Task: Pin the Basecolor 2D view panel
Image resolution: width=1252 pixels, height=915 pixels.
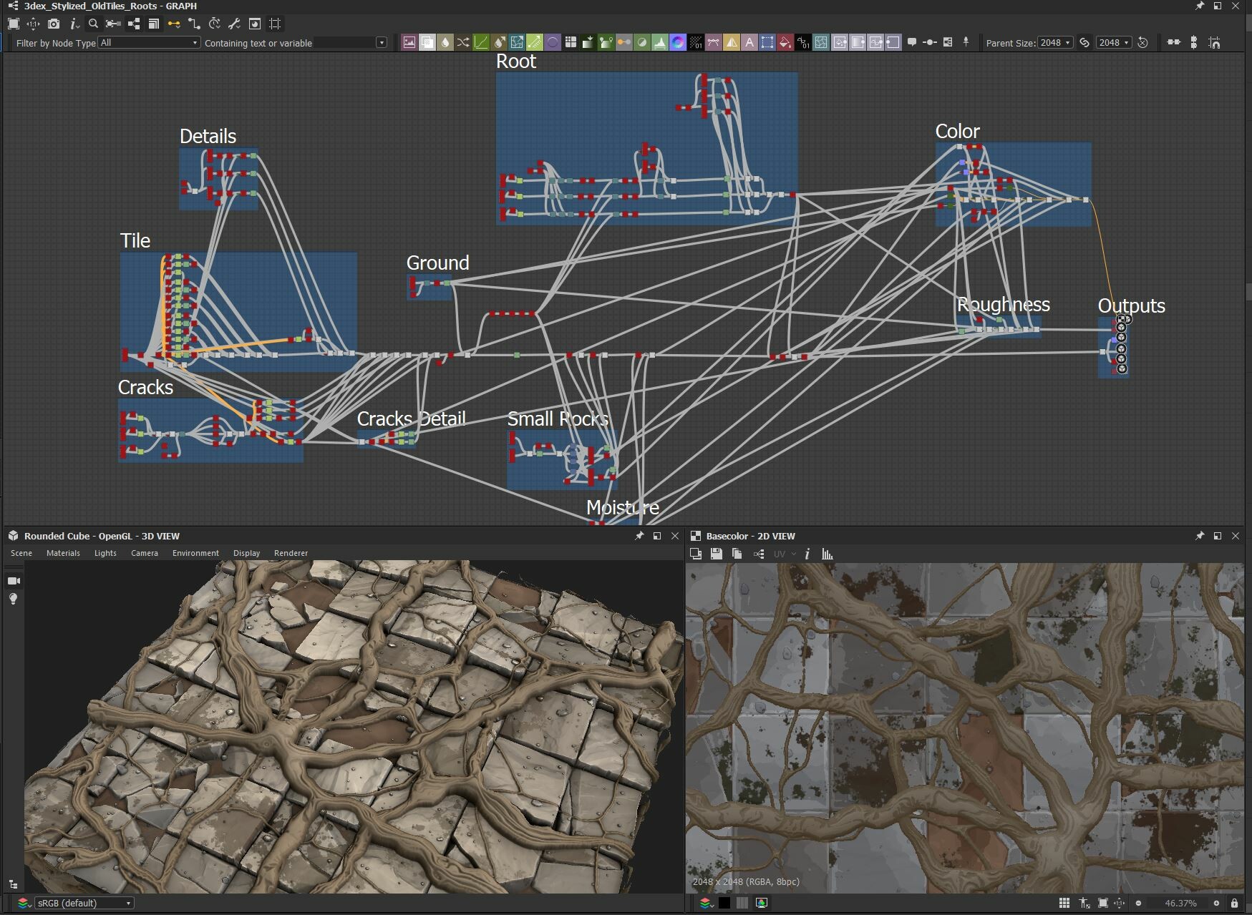Action: pos(1199,536)
